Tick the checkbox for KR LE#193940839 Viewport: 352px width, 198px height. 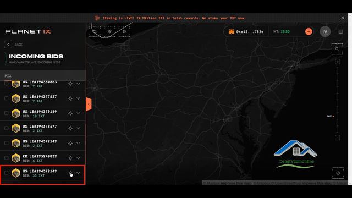coord(6,158)
